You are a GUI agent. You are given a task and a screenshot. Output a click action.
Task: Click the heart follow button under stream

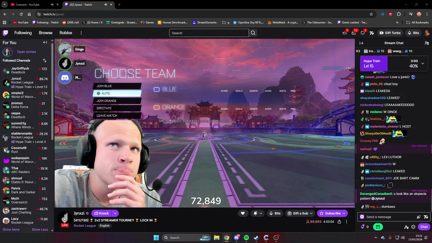(242, 213)
